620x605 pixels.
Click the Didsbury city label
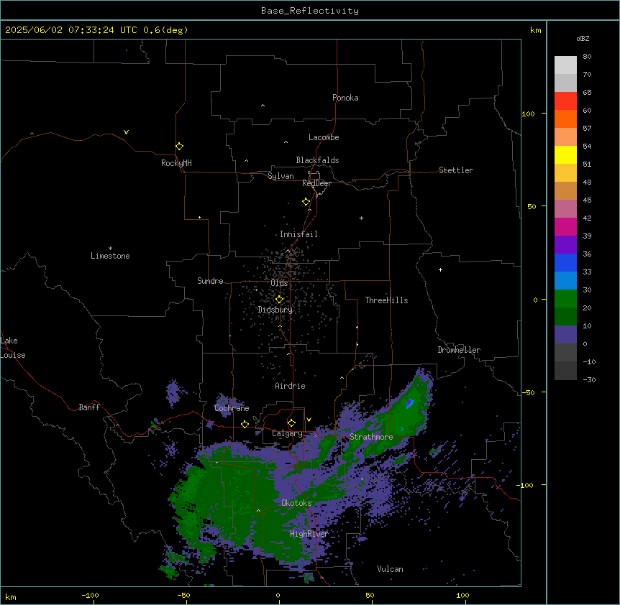point(275,310)
